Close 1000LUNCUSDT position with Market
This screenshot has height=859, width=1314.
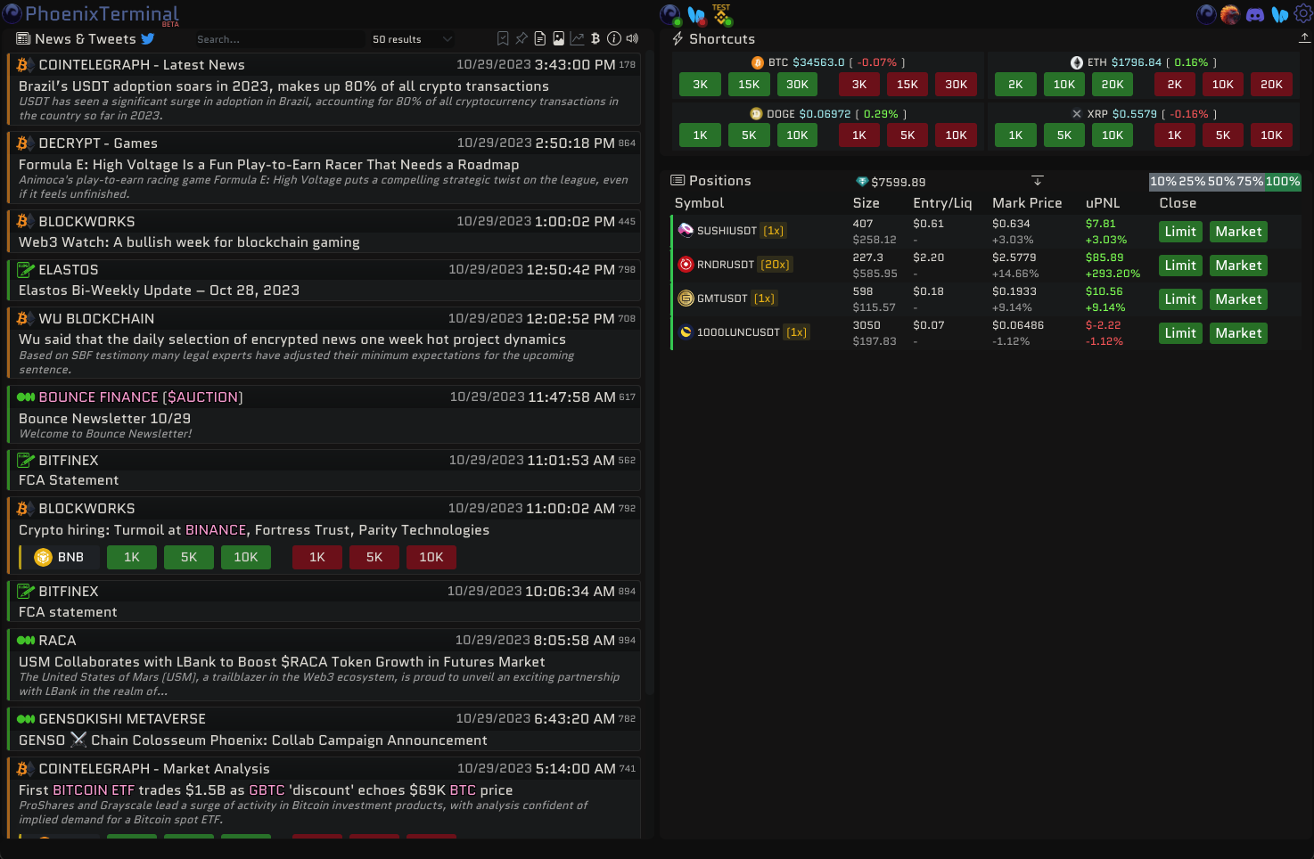pos(1239,333)
